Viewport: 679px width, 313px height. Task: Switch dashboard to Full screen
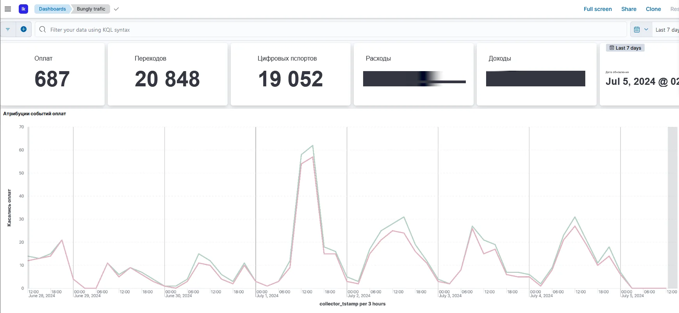597,9
